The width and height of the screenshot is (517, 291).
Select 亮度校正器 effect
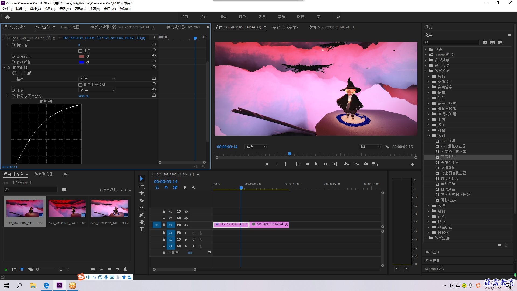pos(450,162)
